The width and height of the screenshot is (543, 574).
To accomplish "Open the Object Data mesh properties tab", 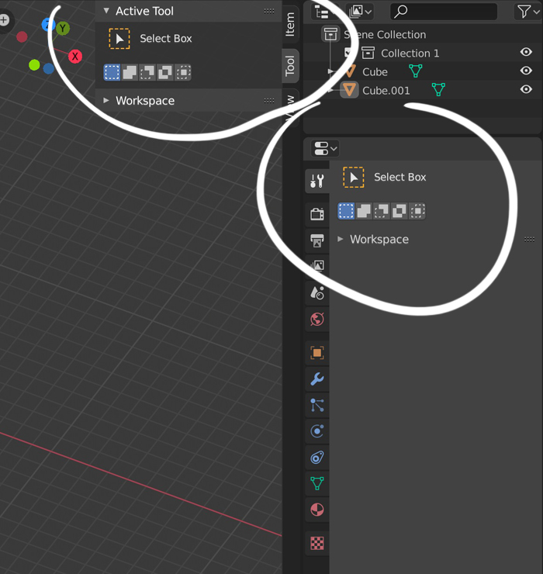I will [317, 483].
